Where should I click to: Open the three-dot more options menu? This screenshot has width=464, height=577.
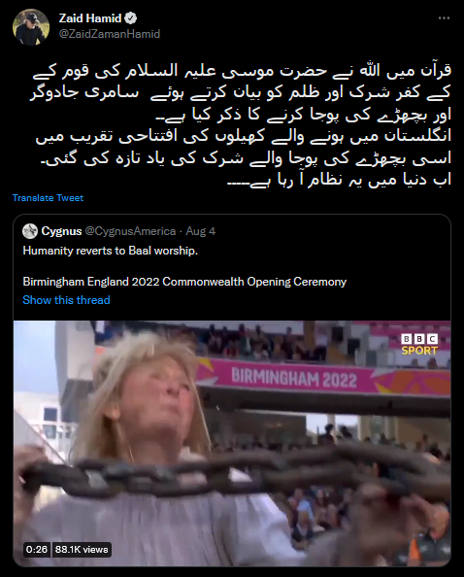pyautogui.click(x=444, y=18)
